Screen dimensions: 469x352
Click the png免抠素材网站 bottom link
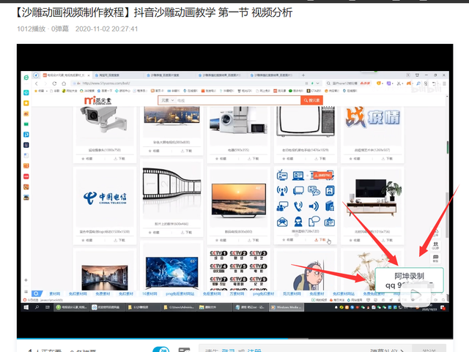pyautogui.click(x=180, y=294)
